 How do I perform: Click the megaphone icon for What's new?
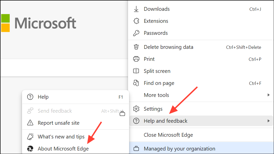(30, 137)
